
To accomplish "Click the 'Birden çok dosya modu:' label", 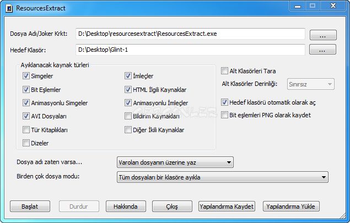I will 48,176.
